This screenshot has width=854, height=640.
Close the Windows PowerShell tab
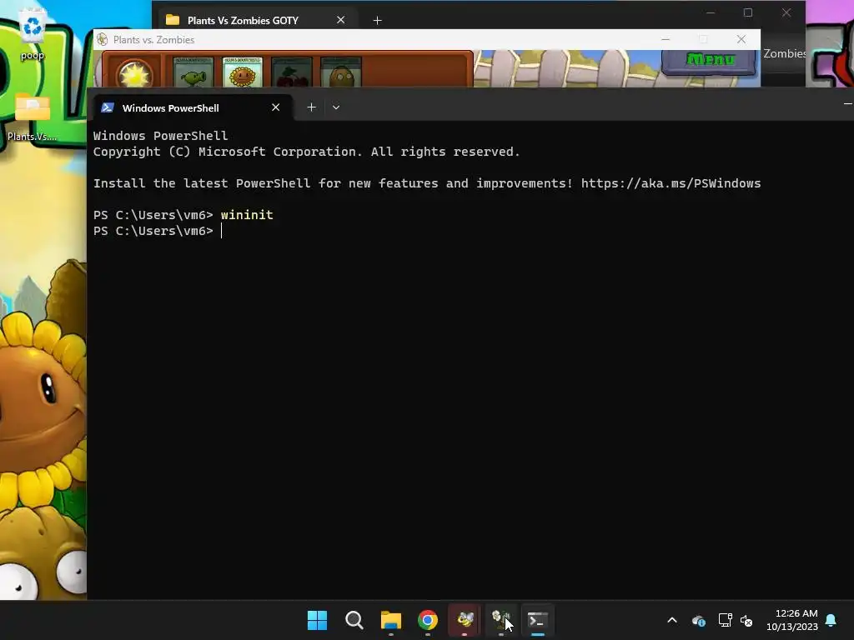click(x=275, y=107)
